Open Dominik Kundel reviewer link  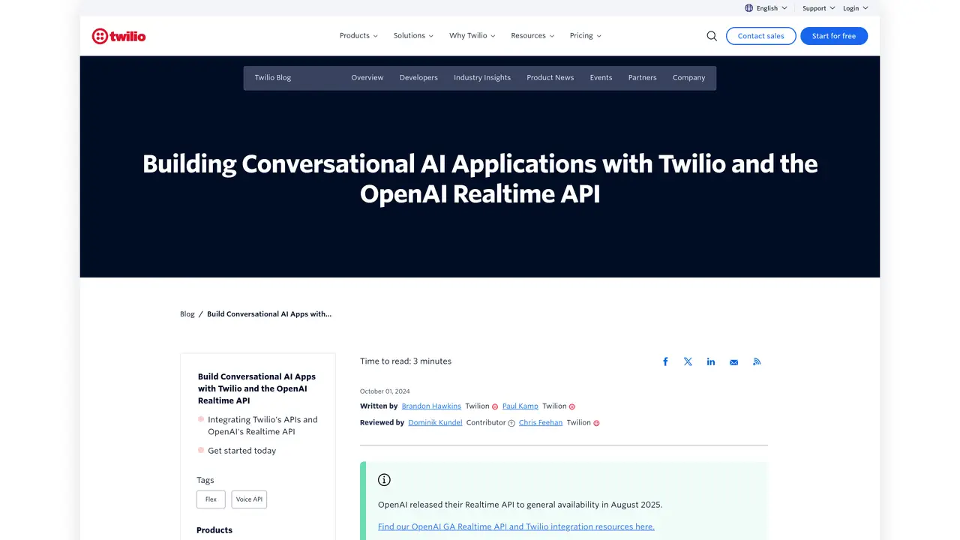pyautogui.click(x=435, y=423)
